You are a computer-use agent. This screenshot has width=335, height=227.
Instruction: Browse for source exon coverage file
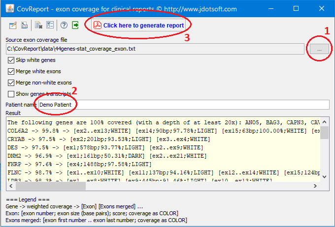click(x=319, y=49)
